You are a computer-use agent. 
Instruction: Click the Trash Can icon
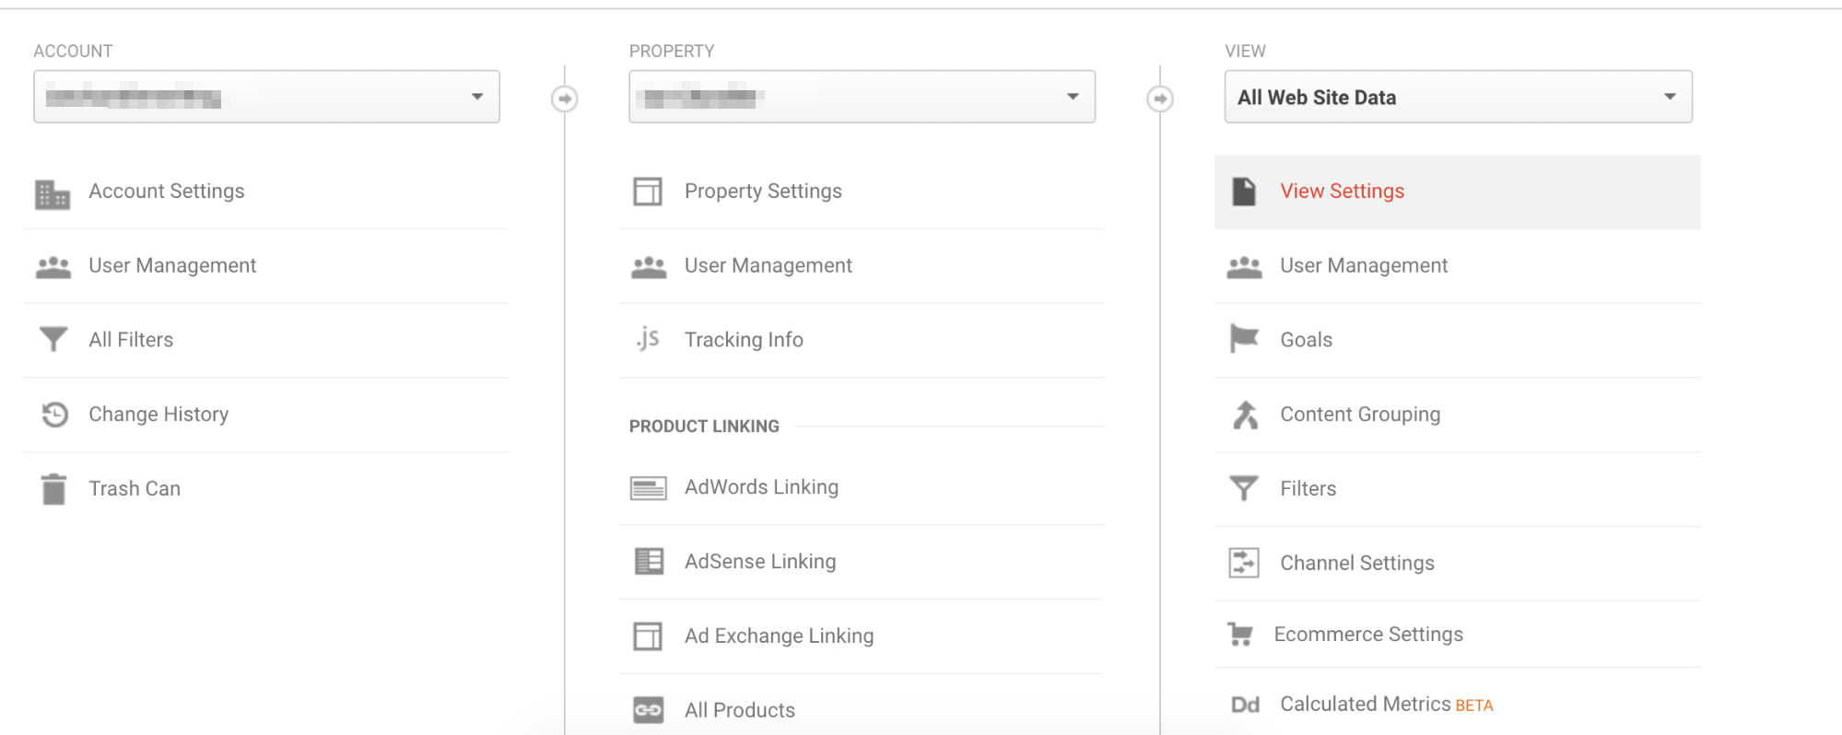54,489
